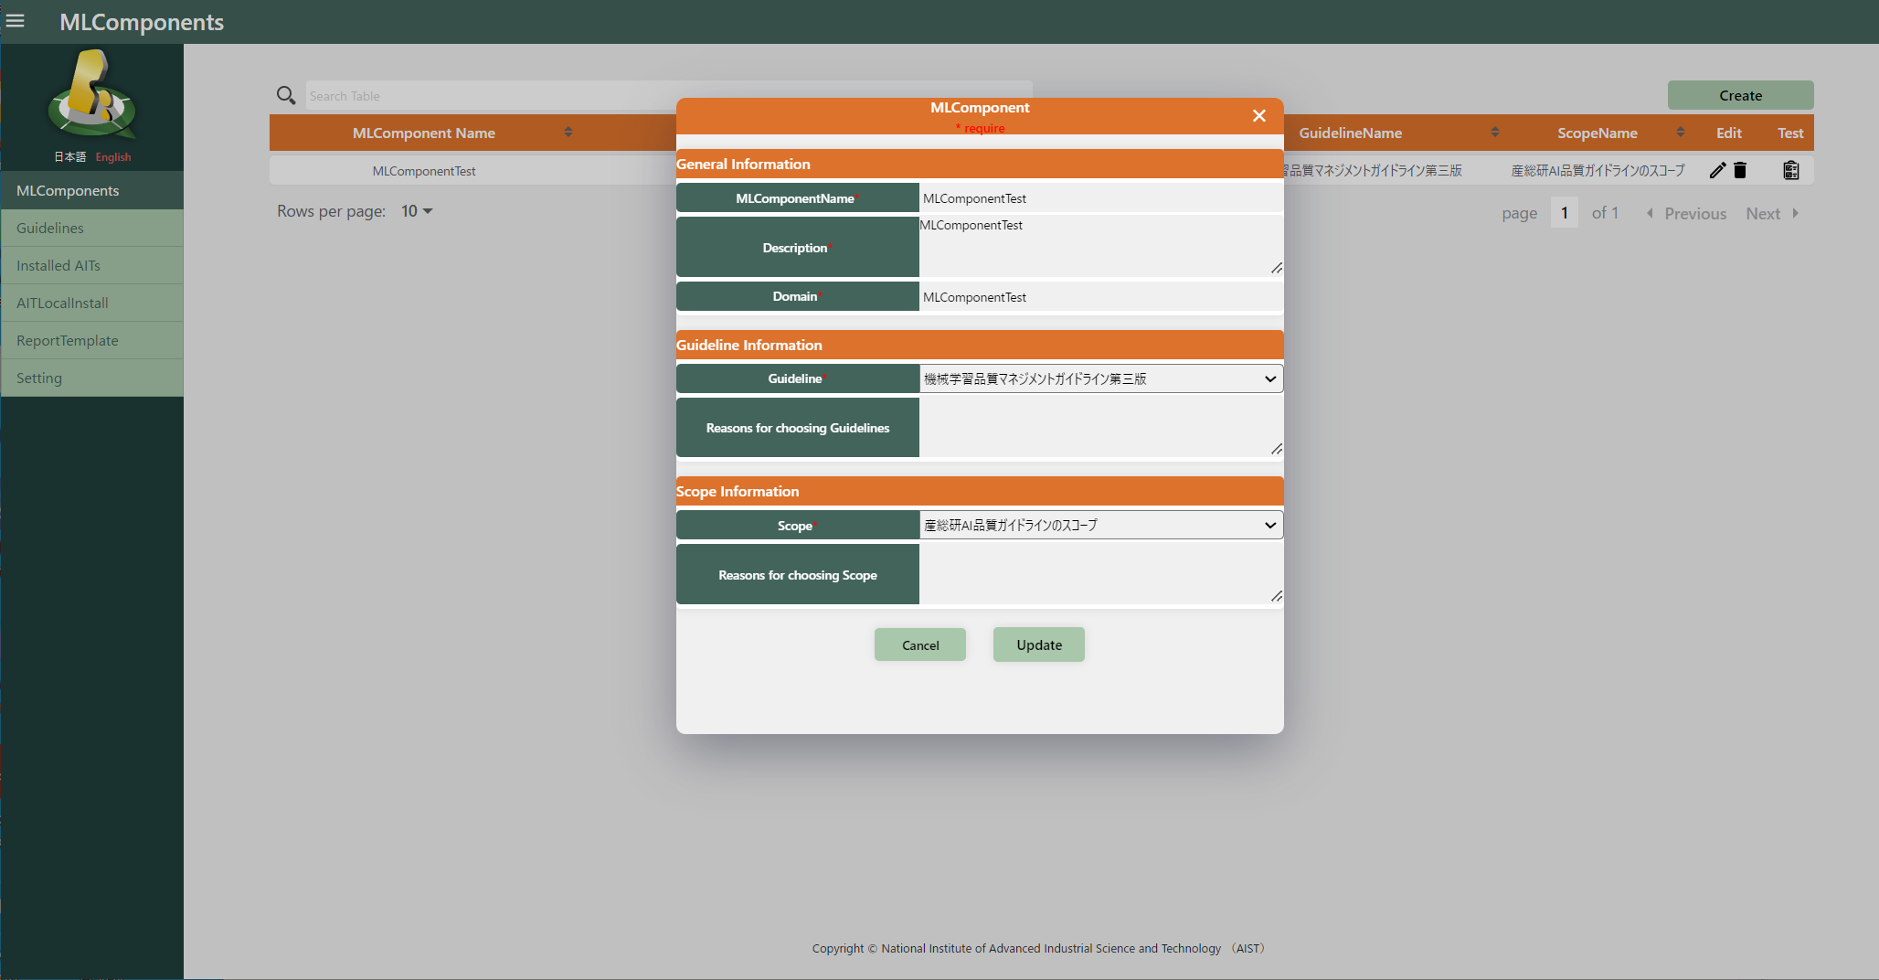
Task: Click the Domain input field
Action: [x=1099, y=297]
